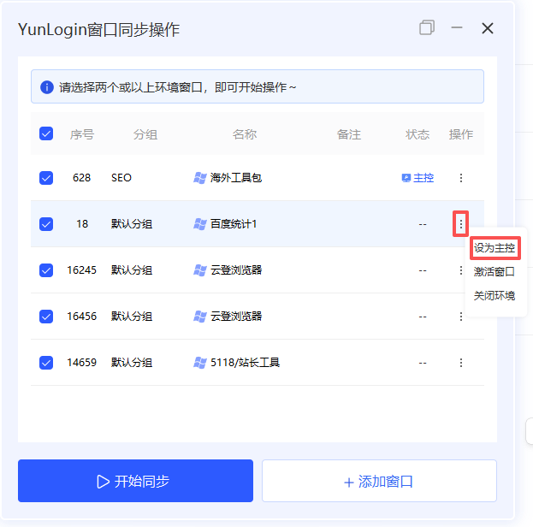This screenshot has height=527, width=533.
Task: Click the 添加窗口 button
Action: pyautogui.click(x=379, y=481)
